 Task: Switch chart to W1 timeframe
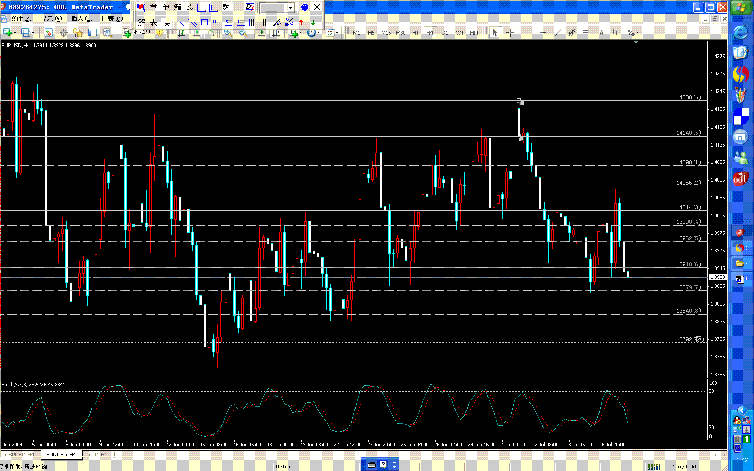click(x=459, y=32)
